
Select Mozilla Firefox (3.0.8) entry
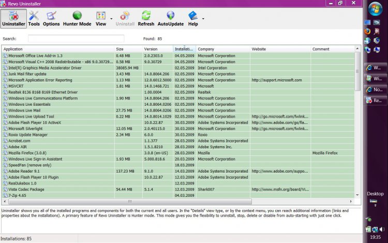tap(27, 153)
